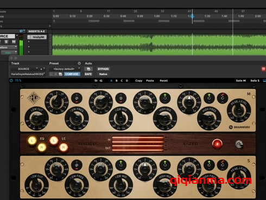Screen dimensions: 266x200
Task: Click the SAFE button
Action: [x=88, y=74]
